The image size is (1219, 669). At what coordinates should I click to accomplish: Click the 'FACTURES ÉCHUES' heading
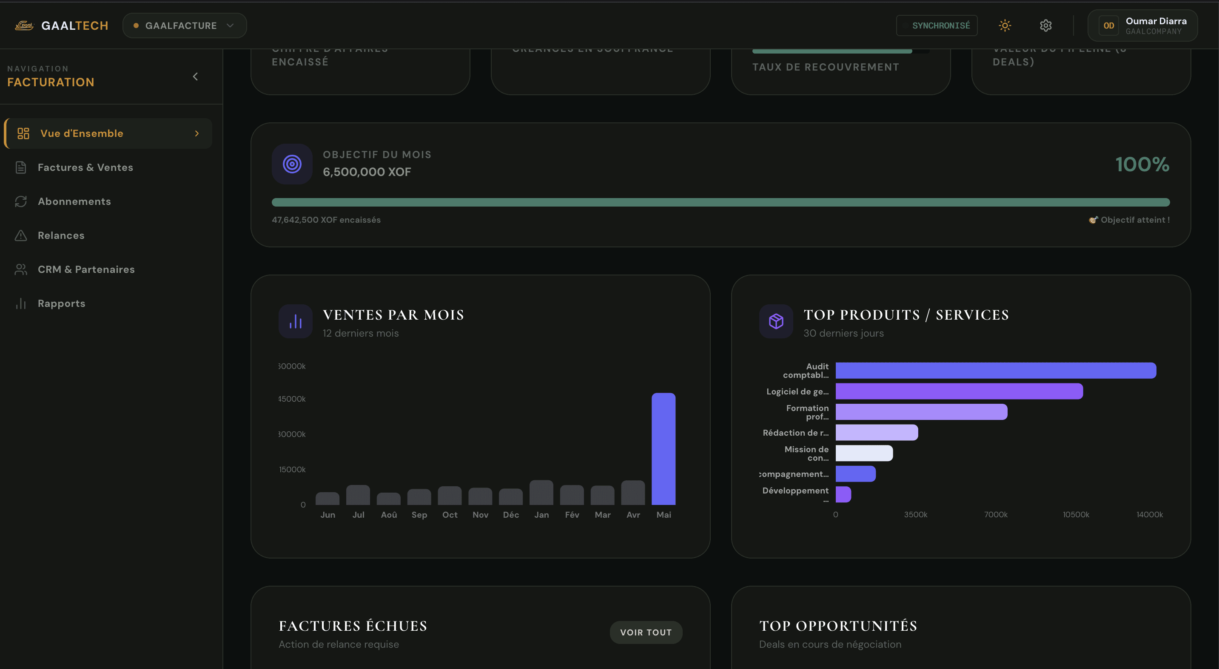[x=353, y=626]
